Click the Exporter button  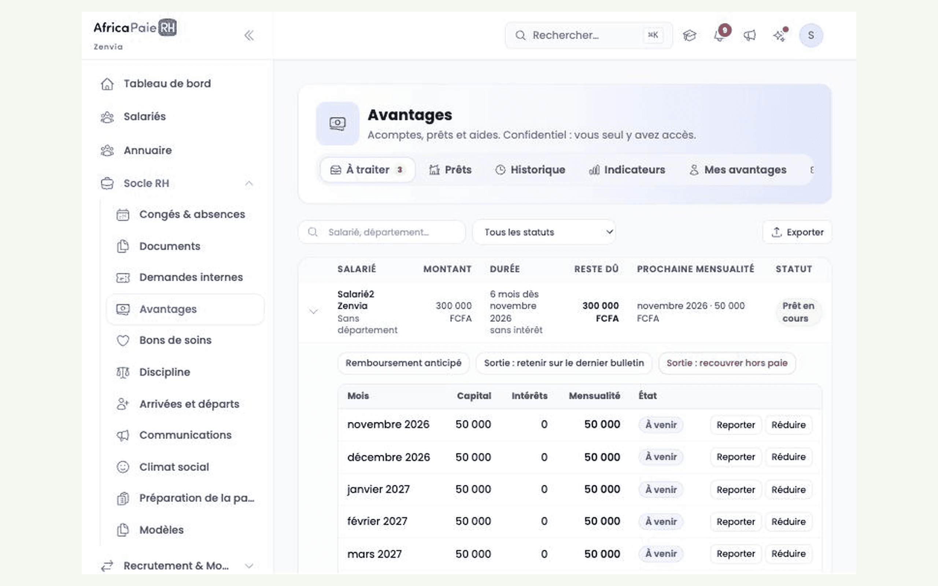point(797,232)
